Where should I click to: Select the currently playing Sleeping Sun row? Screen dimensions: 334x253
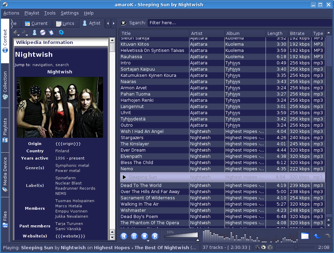point(223,177)
